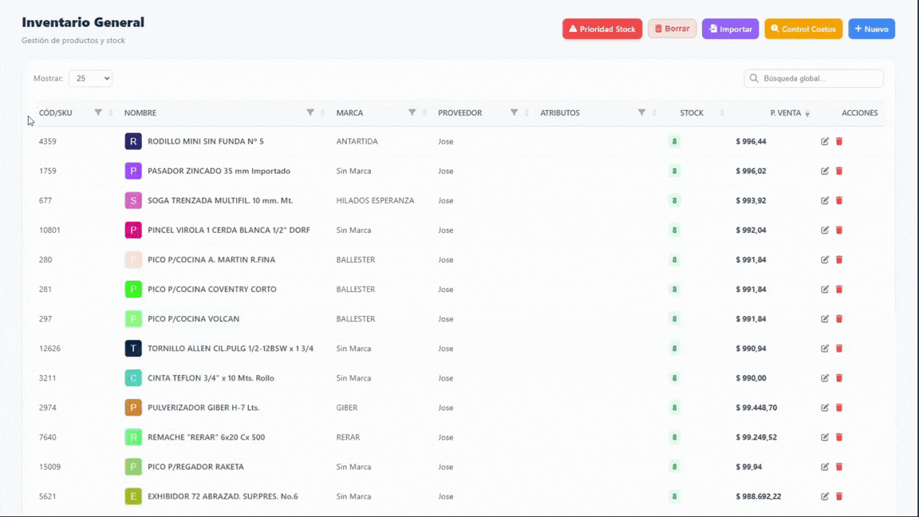Delete the PASADOR ZINCADO 35 mm item
Image resolution: width=919 pixels, height=517 pixels.
(838, 171)
